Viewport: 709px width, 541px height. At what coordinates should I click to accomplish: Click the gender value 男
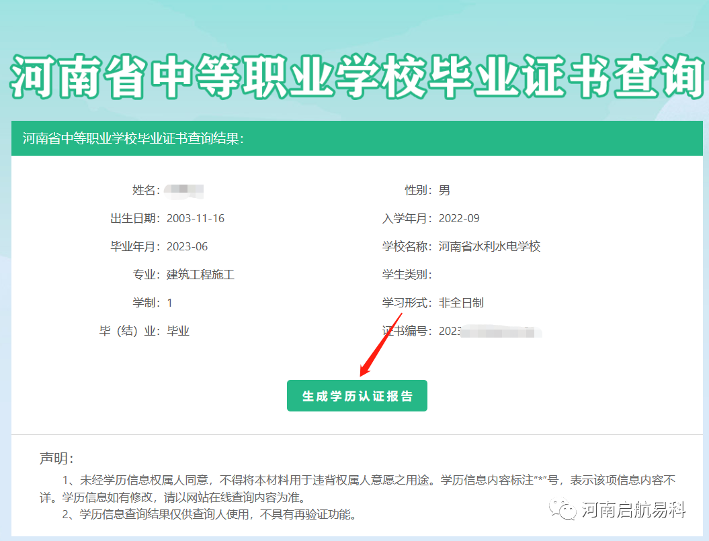click(444, 190)
